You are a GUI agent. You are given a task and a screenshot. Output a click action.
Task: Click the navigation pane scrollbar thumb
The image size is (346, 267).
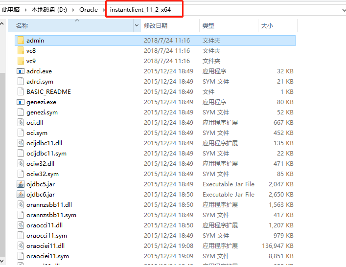click(2, 165)
